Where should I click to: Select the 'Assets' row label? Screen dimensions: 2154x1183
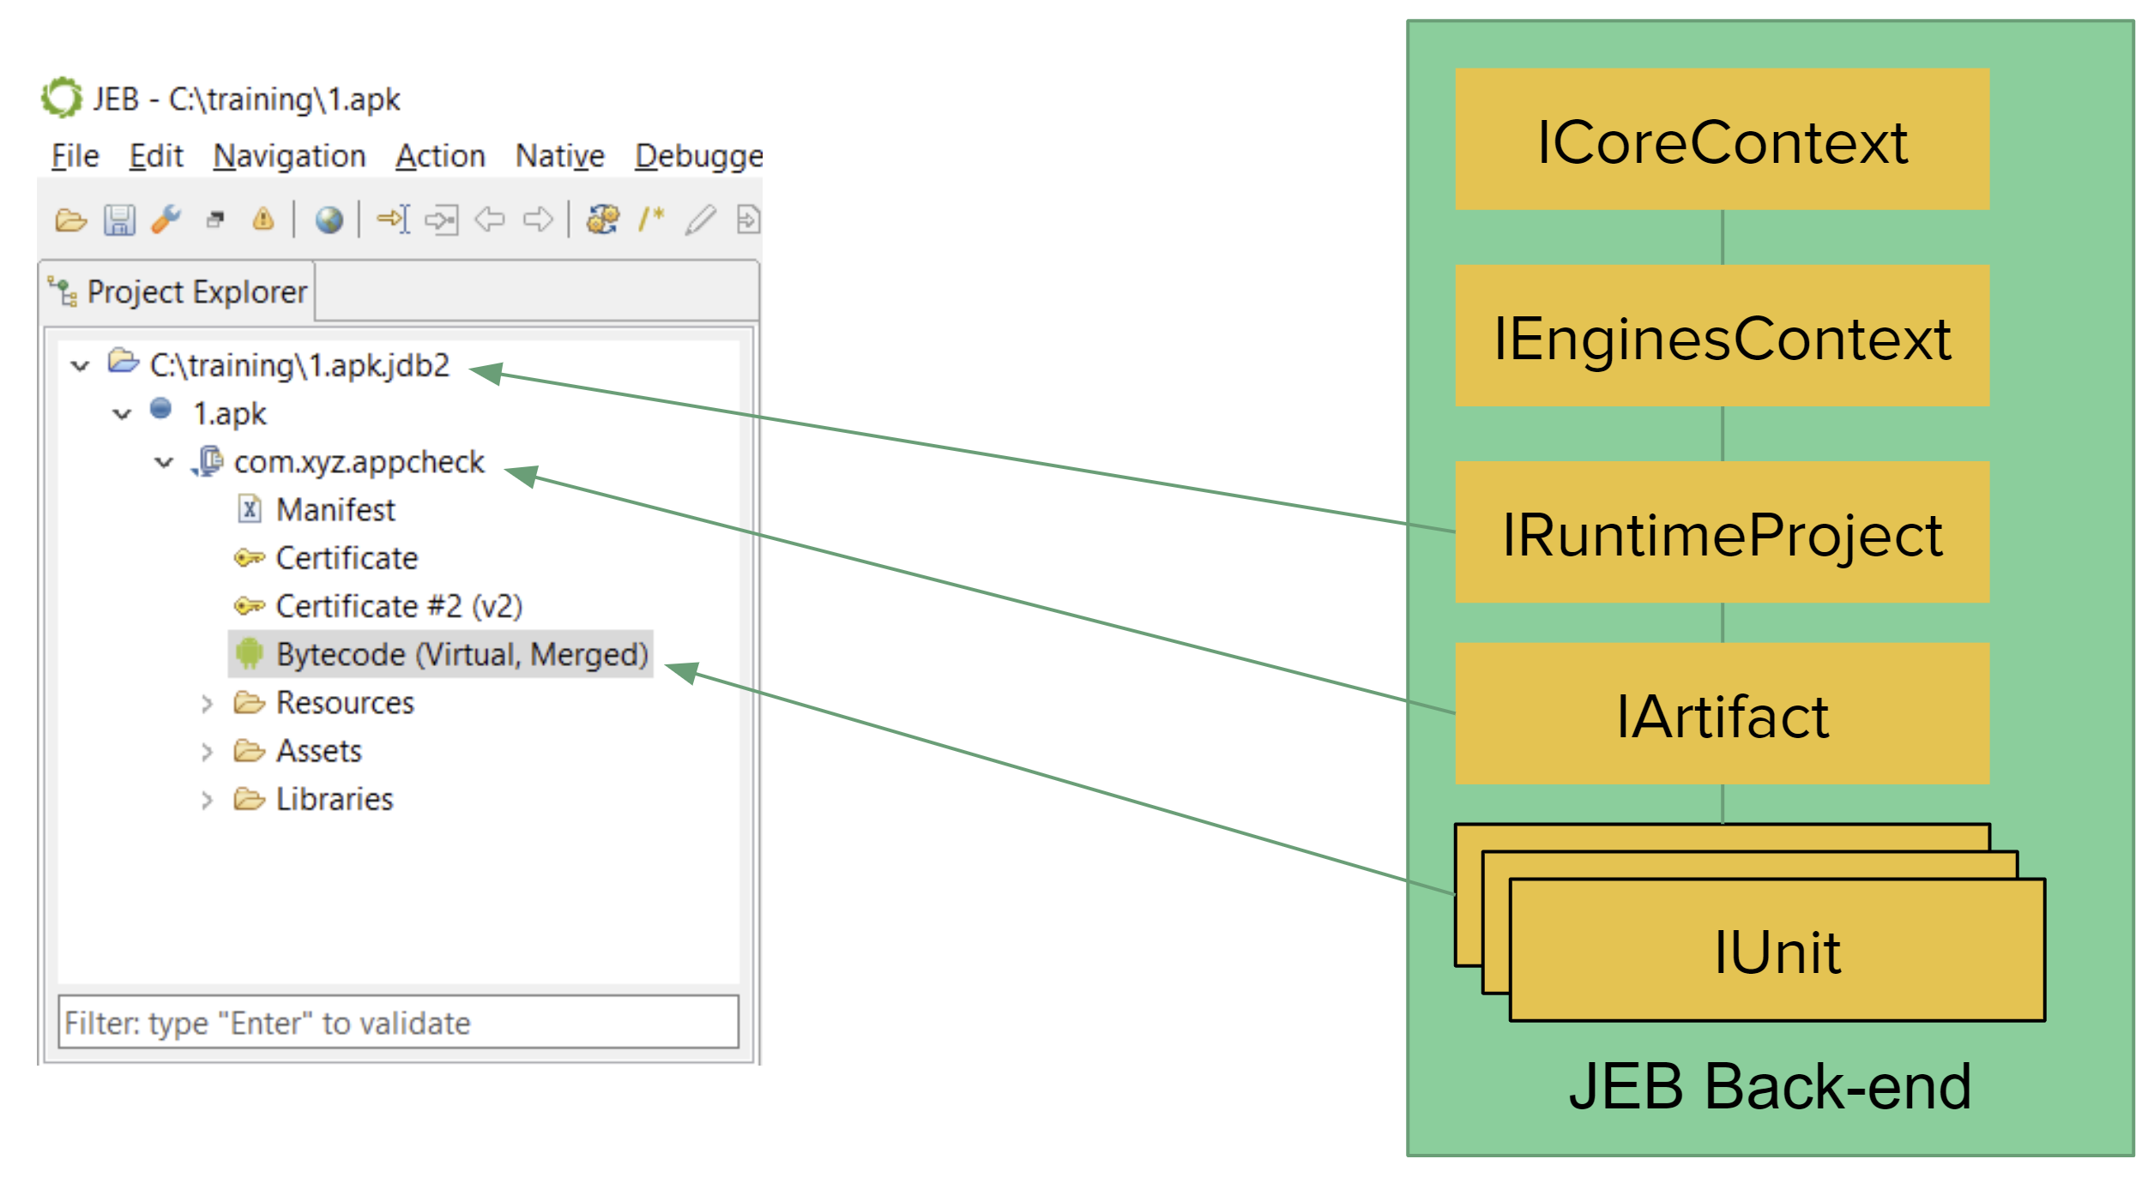coord(319,751)
